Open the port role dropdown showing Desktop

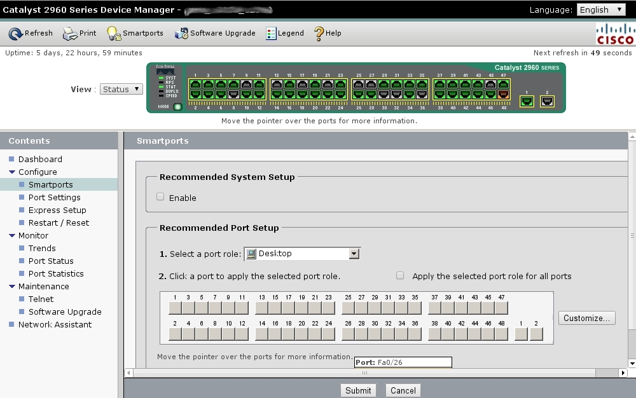click(x=302, y=254)
